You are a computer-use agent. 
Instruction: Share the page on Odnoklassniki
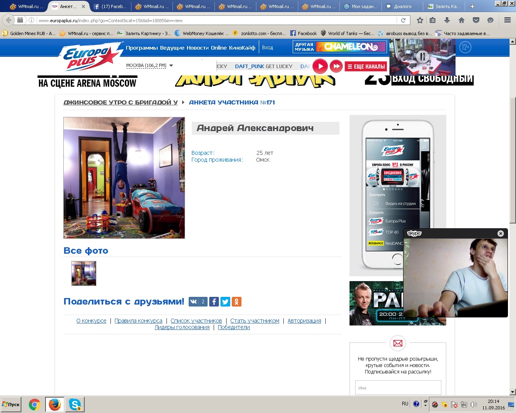coord(237,302)
